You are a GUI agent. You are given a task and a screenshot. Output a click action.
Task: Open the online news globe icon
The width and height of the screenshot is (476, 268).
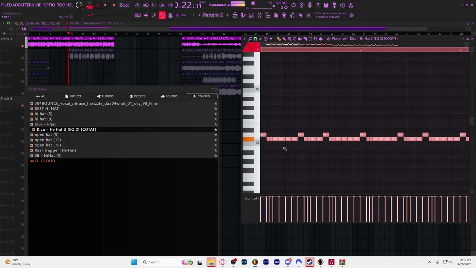click(x=352, y=15)
